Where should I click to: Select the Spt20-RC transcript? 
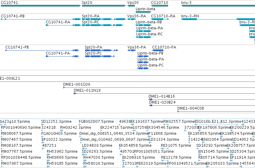coord(102,25)
